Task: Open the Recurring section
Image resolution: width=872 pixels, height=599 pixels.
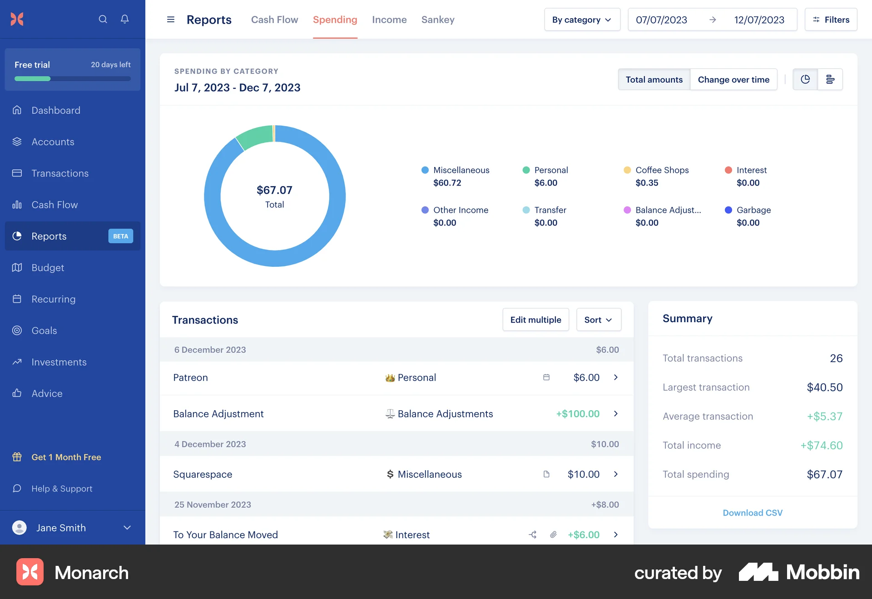Action: coord(53,299)
